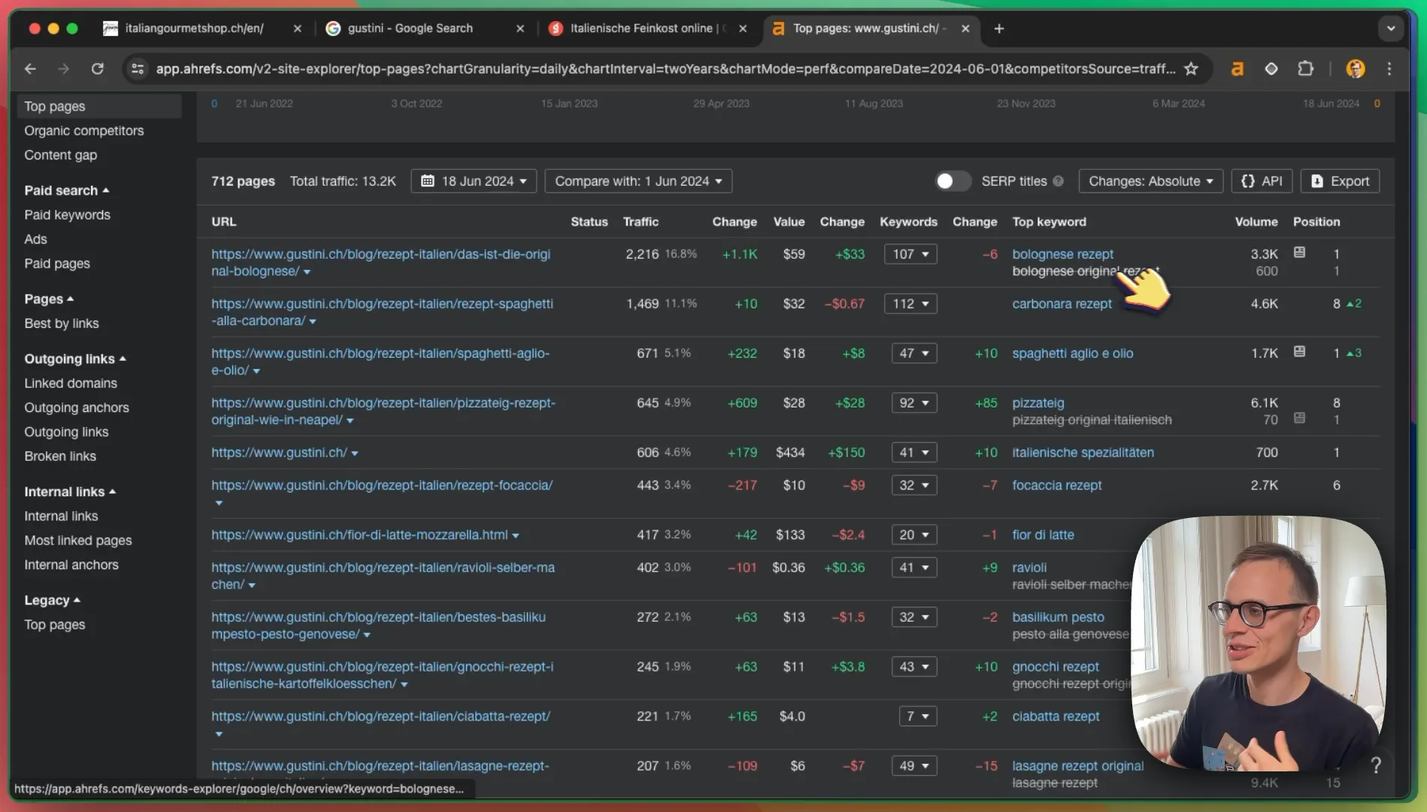The height and width of the screenshot is (812, 1427).
Task: Click the Export button
Action: point(1341,181)
